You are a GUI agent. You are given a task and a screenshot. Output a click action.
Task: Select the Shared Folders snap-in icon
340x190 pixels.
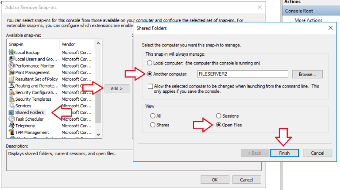click(12, 112)
